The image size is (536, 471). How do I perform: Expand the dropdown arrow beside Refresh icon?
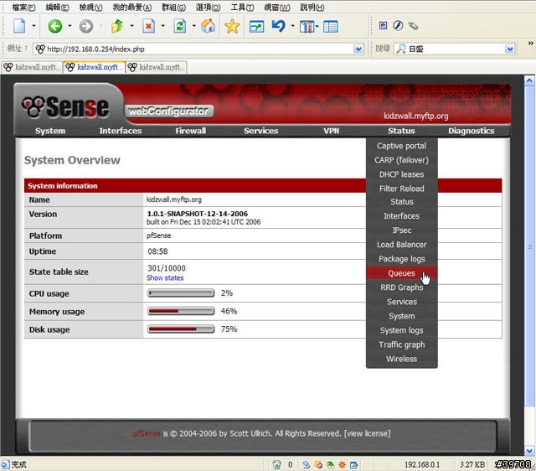pyautogui.click(x=193, y=26)
